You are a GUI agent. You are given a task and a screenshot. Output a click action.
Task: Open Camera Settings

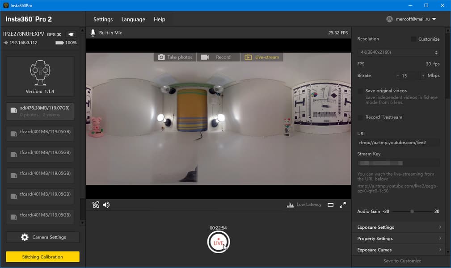tap(43, 237)
